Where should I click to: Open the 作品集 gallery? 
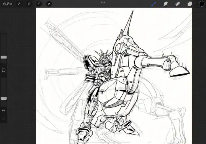pyautogui.click(x=8, y=4)
